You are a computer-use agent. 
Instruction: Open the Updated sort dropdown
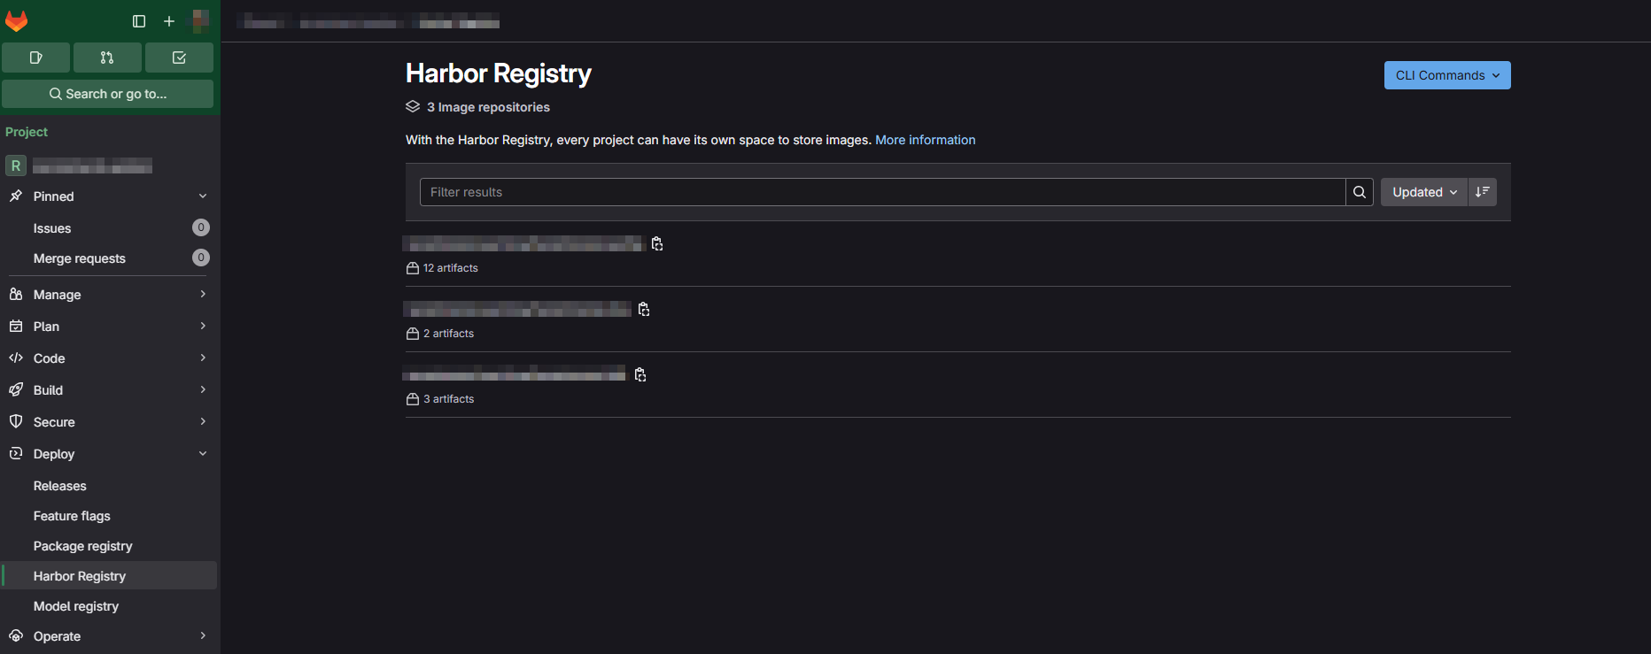[1424, 192]
